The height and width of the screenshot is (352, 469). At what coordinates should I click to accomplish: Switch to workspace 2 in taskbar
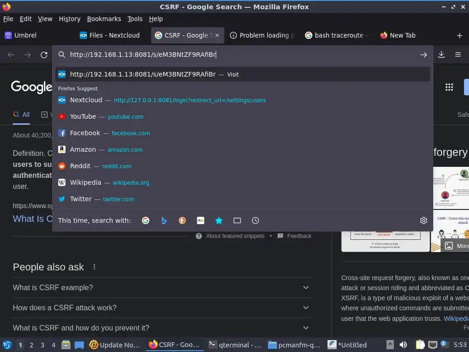(32, 345)
